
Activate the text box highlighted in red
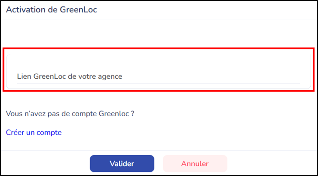tap(159, 76)
